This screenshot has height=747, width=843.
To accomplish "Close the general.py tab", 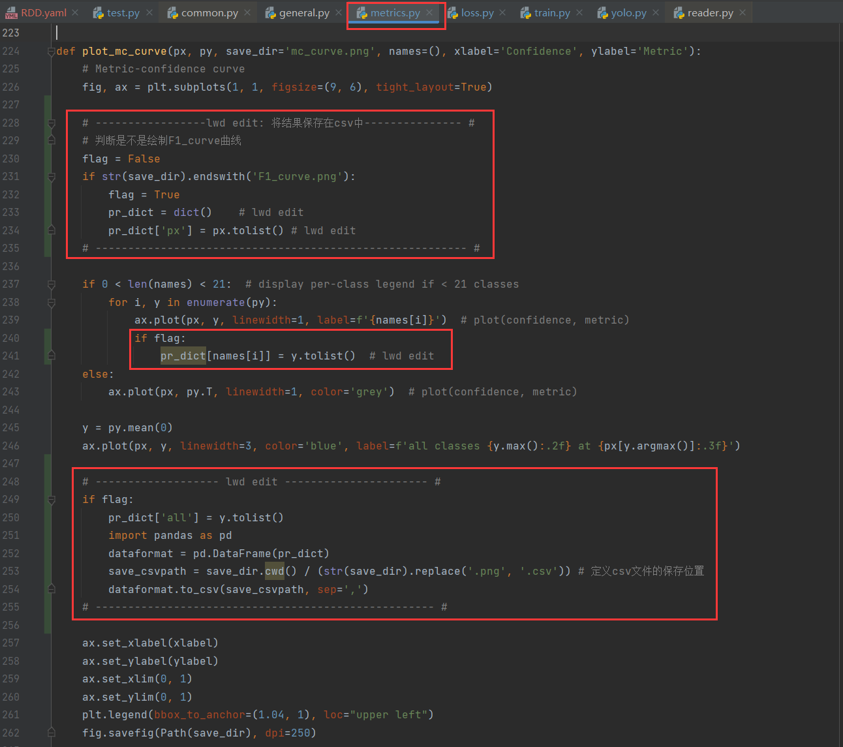I will [x=339, y=13].
